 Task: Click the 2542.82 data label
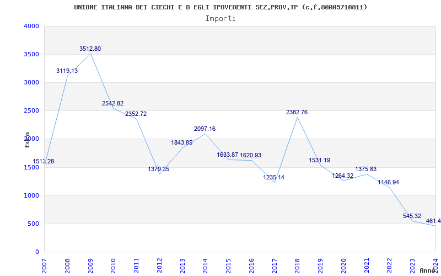click(x=113, y=103)
